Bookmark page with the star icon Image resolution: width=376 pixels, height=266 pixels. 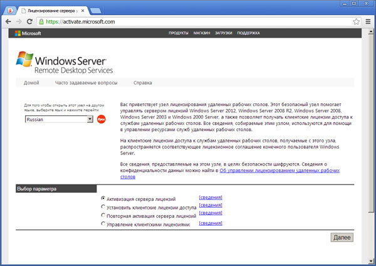tap(356, 21)
